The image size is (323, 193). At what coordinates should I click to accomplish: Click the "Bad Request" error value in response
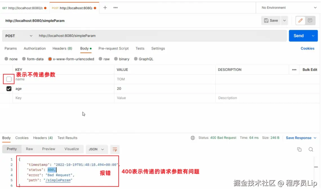coord(59,175)
